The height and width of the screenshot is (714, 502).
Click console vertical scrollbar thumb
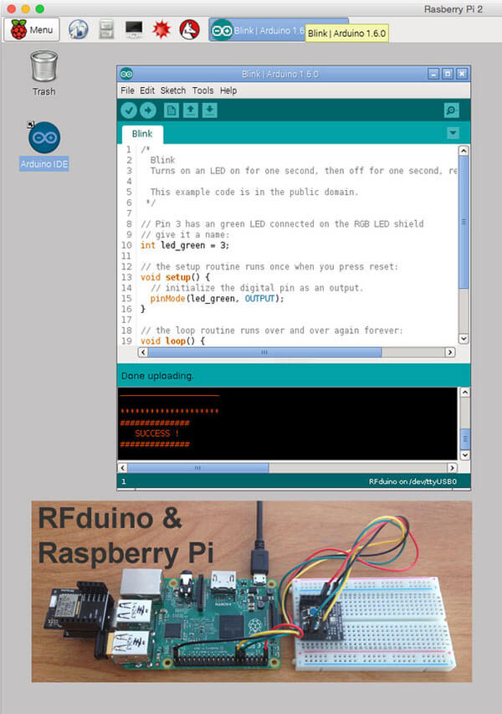point(464,439)
